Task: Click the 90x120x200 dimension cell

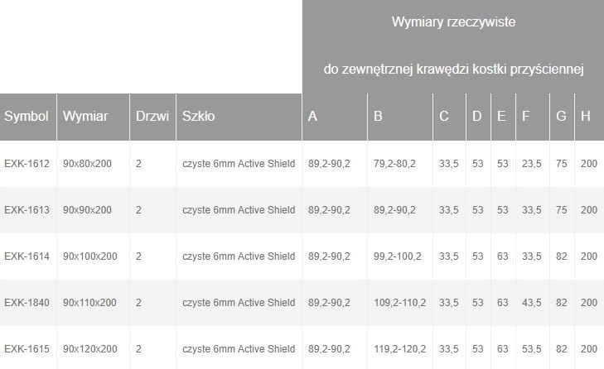Action: tap(89, 349)
